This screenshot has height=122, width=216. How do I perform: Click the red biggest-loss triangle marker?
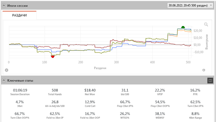point(53,57)
